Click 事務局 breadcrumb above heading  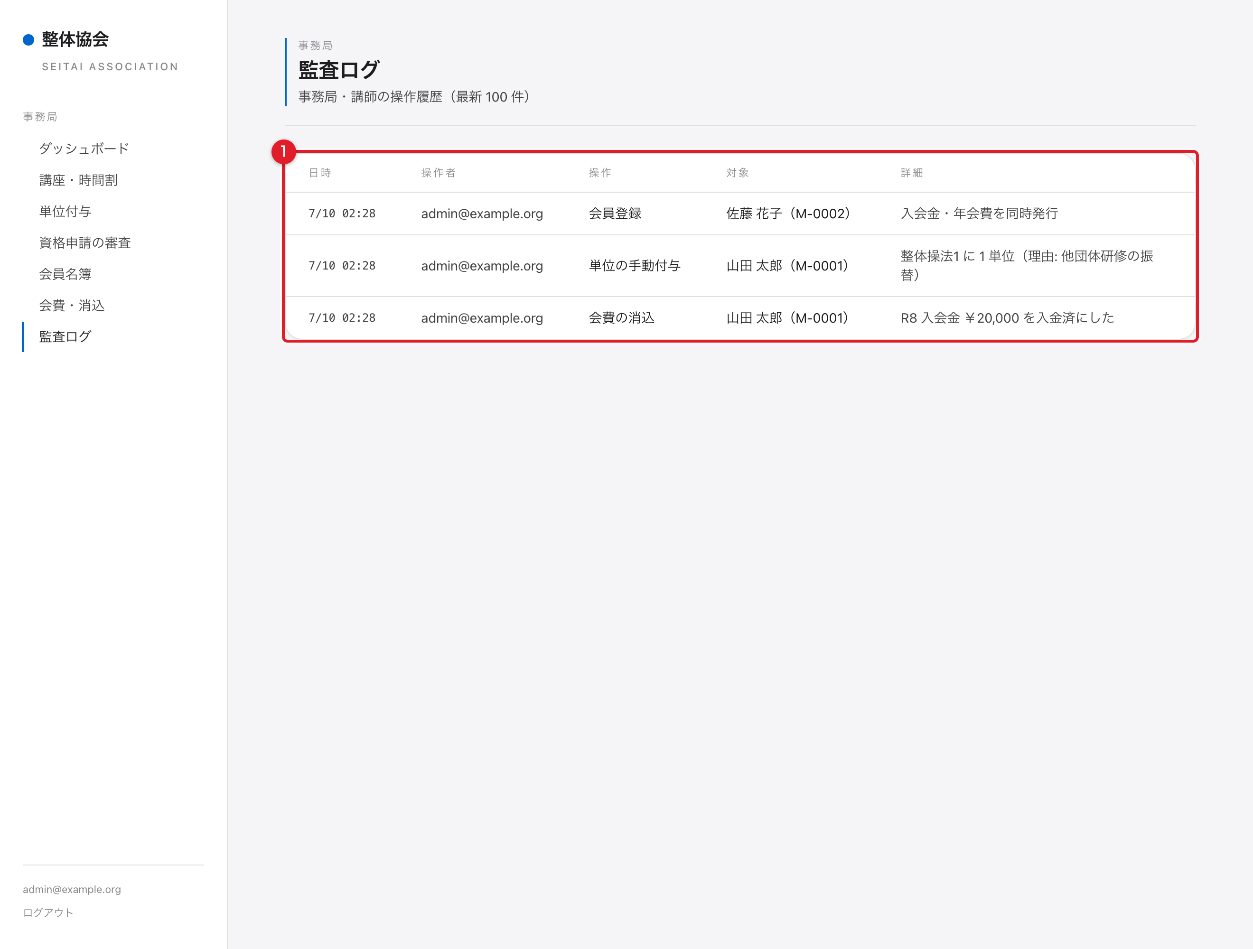pos(316,45)
